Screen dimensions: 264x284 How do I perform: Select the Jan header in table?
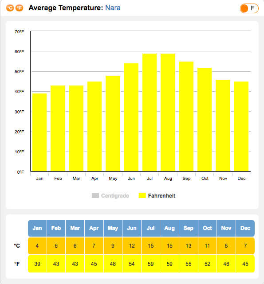coord(37,228)
